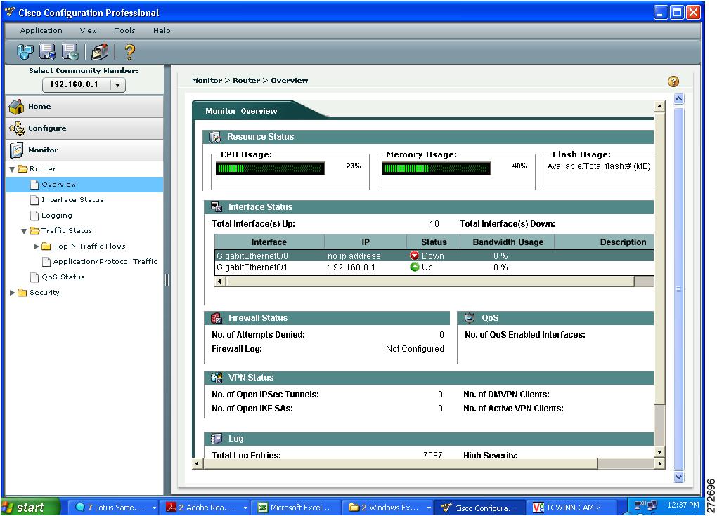This screenshot has height=516, width=717.
Task: Click the Home house icon
Action: coord(16,107)
